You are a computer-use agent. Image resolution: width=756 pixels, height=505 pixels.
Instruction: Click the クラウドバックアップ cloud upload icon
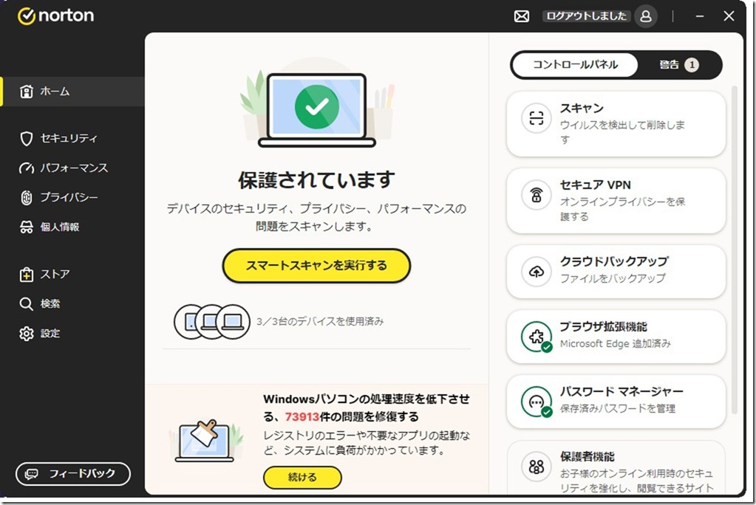pos(536,271)
